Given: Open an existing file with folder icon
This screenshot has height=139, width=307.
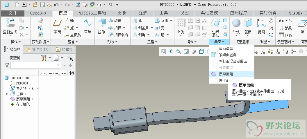Looking at the screenshot, I should 35,4.
